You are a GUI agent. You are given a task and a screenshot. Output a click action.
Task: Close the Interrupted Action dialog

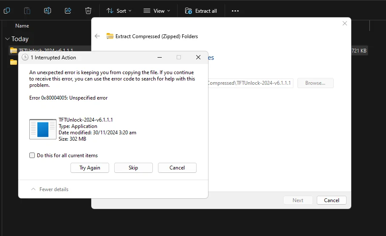click(198, 58)
